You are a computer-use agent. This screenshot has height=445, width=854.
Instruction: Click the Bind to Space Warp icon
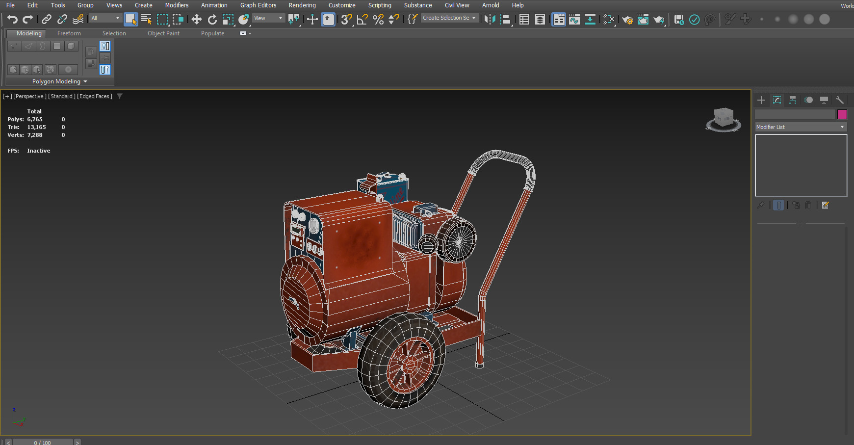78,19
